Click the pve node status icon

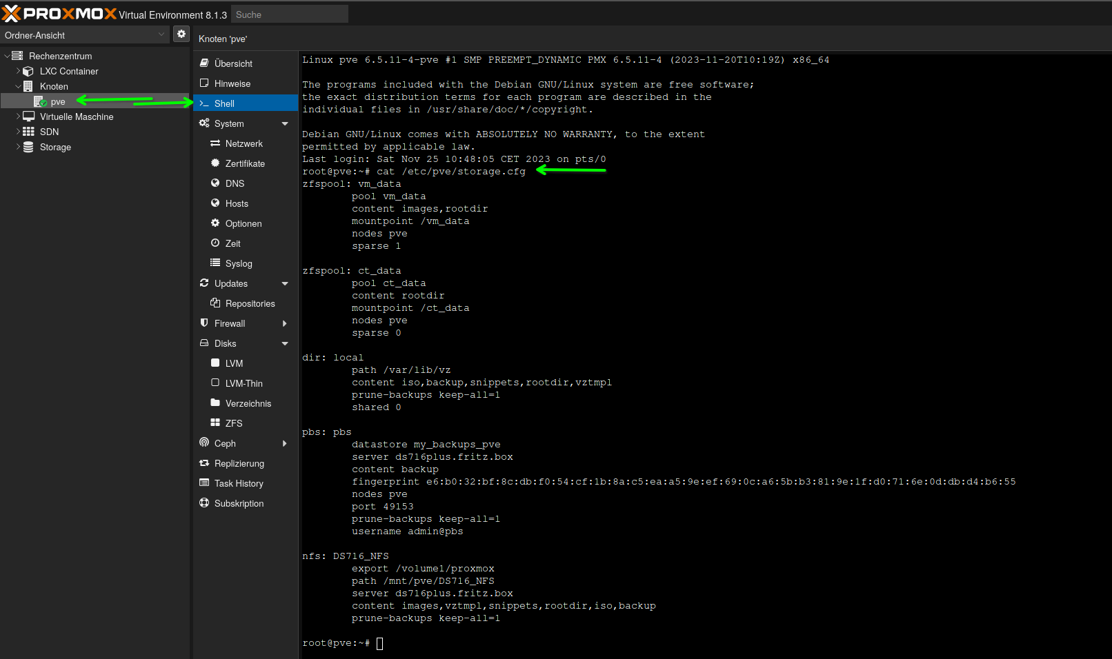40,101
